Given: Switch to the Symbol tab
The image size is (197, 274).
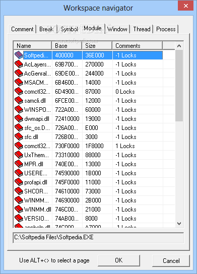Looking at the screenshot, I should [x=69, y=29].
